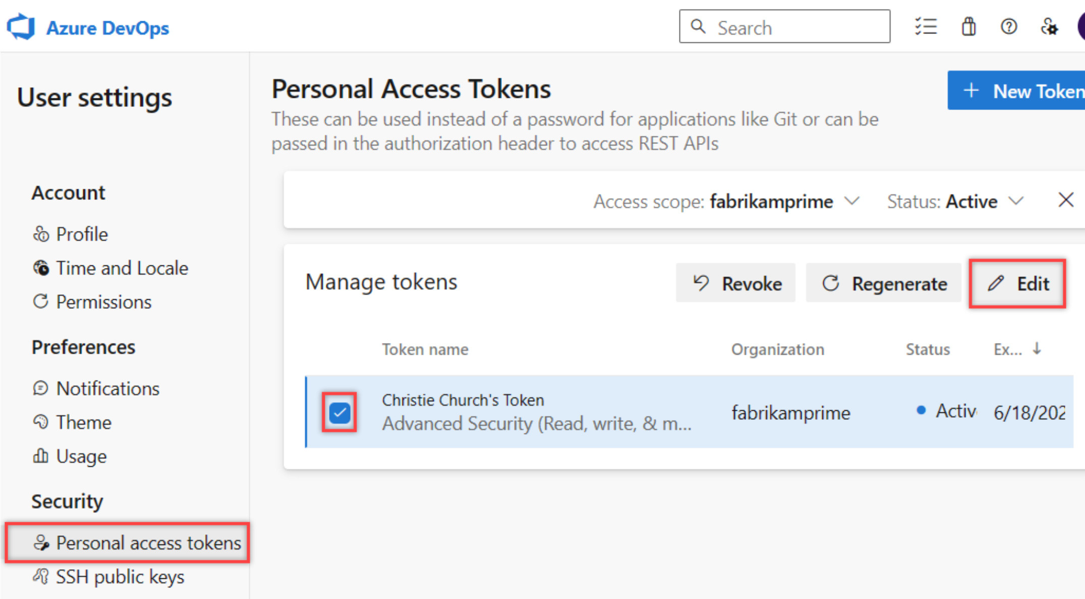Check the Christie Church's Token checkbox
This screenshot has height=599, width=1085.
(340, 411)
